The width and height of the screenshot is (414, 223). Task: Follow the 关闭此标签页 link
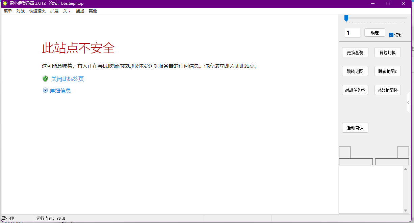click(67, 79)
